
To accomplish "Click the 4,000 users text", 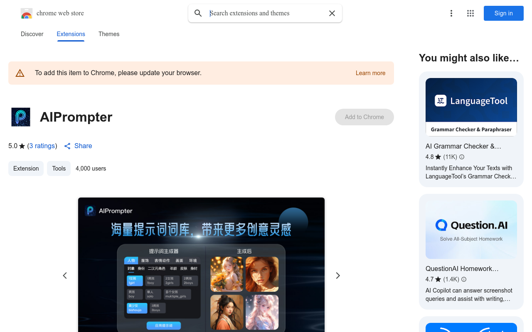I will (91, 168).
